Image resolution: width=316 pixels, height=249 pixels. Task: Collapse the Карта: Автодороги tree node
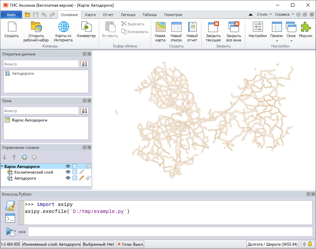[2, 167]
